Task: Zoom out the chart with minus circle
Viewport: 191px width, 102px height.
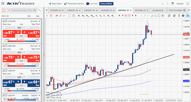Action: (129, 16)
